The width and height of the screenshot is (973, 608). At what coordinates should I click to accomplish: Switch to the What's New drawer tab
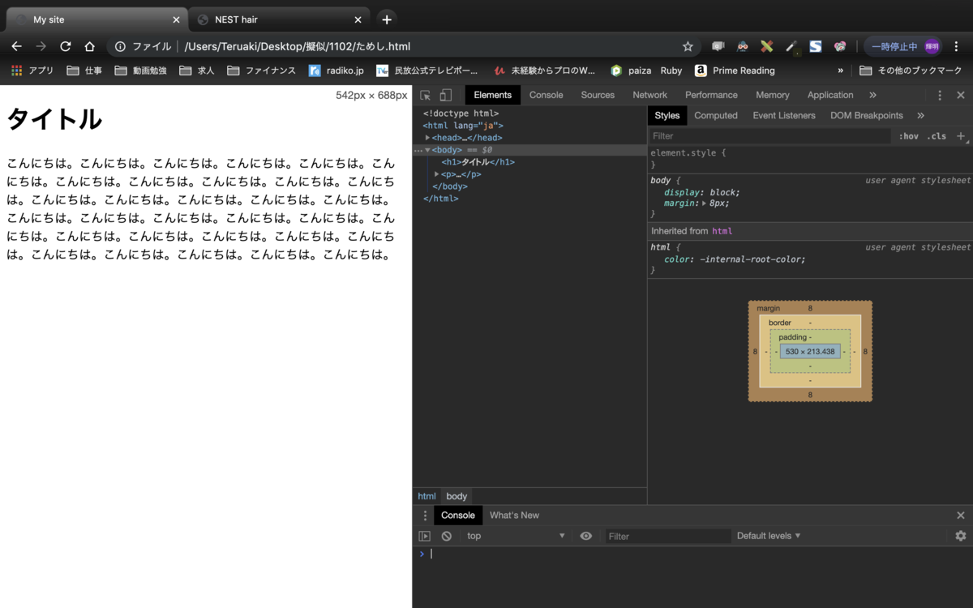[x=514, y=516]
